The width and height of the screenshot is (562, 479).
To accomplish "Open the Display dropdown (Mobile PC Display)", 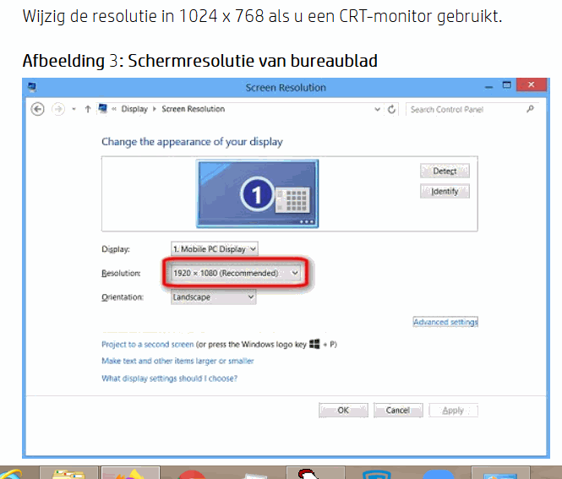I will pos(215,249).
